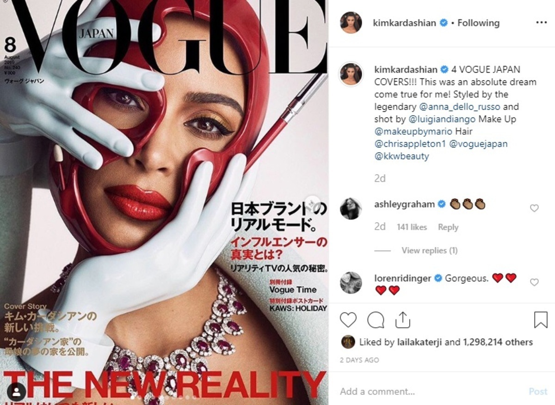Like ashleygraham's comment heart
This screenshot has height=405, width=555.
coord(534,209)
